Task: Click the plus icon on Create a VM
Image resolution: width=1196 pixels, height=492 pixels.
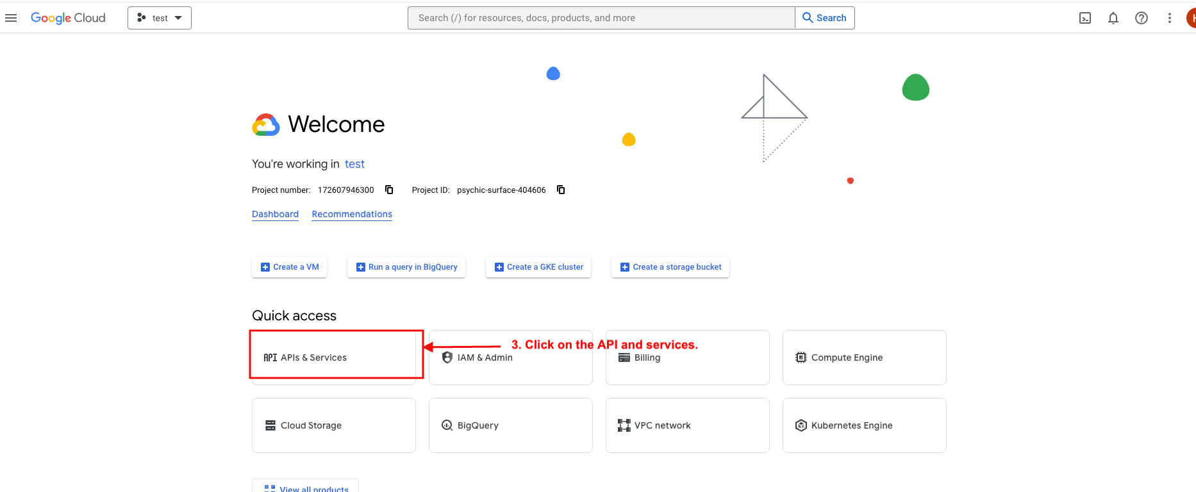Action: click(x=265, y=267)
